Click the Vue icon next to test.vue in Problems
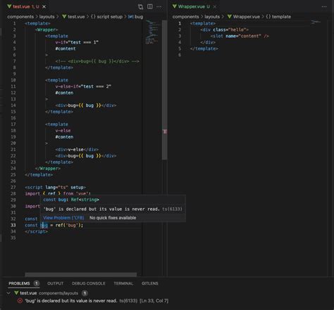 16,293
